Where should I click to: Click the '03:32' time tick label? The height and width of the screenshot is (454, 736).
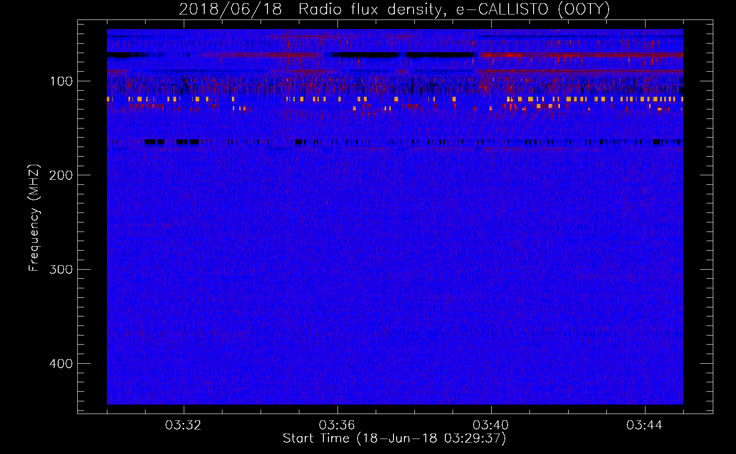[183, 425]
